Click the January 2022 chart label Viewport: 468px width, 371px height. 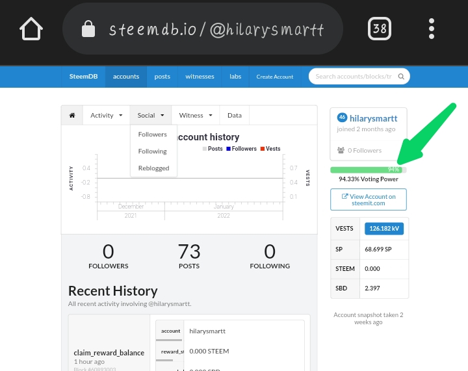coord(224,211)
